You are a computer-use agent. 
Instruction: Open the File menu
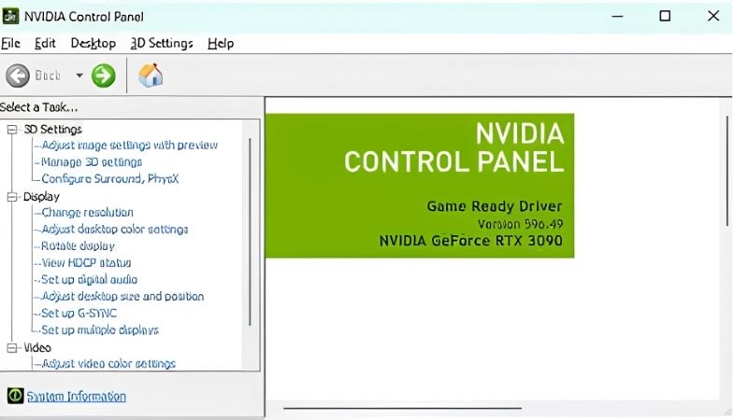click(10, 43)
